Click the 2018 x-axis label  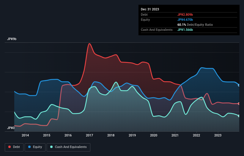(x=111, y=135)
